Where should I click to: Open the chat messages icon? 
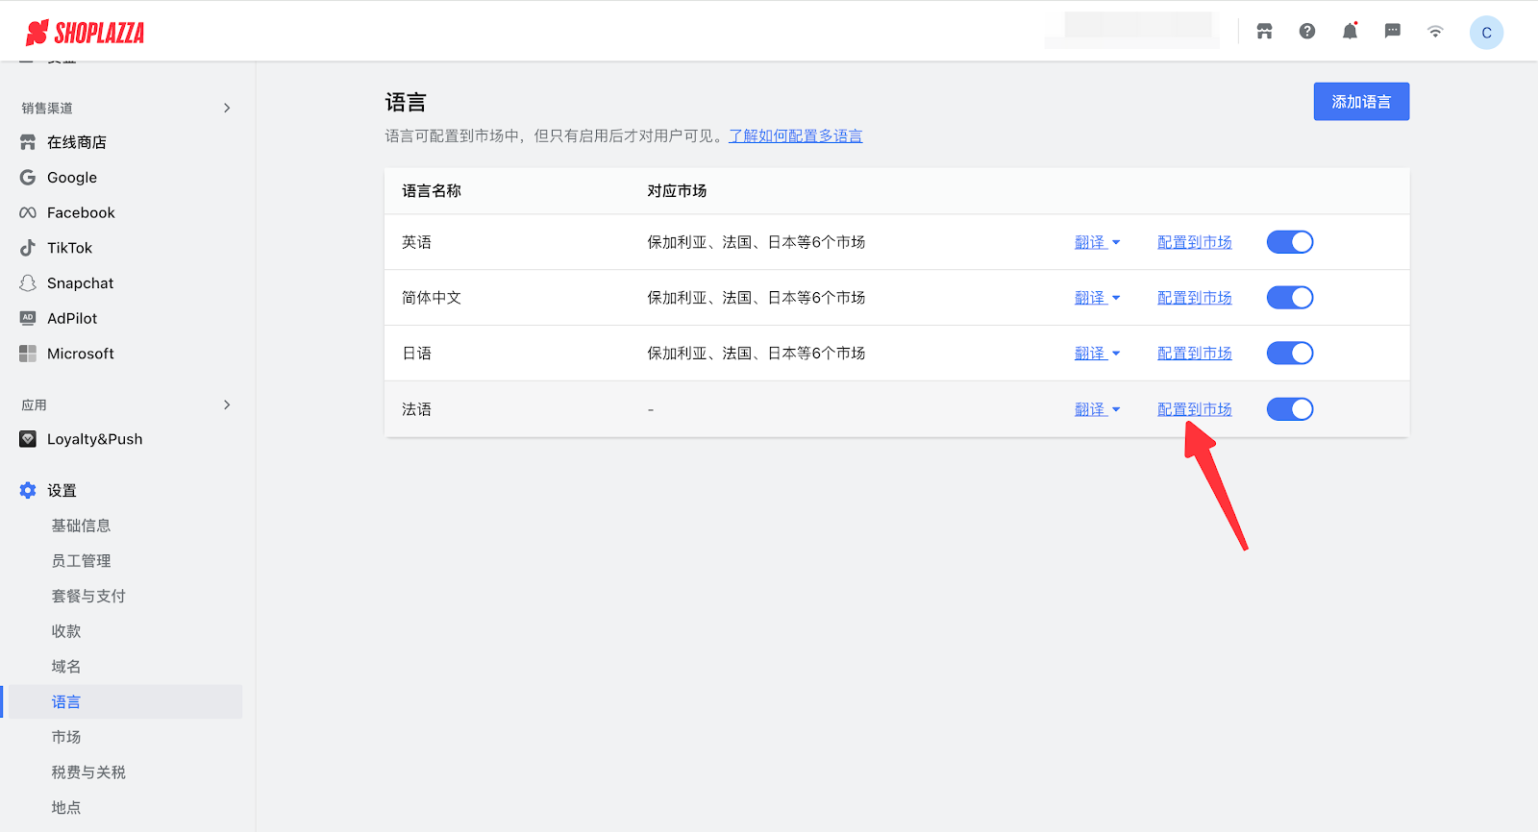click(1392, 32)
